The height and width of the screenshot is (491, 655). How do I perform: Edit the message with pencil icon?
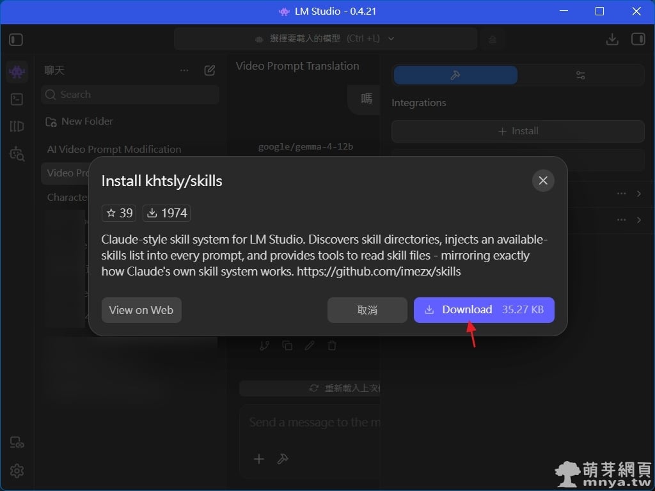click(x=310, y=346)
